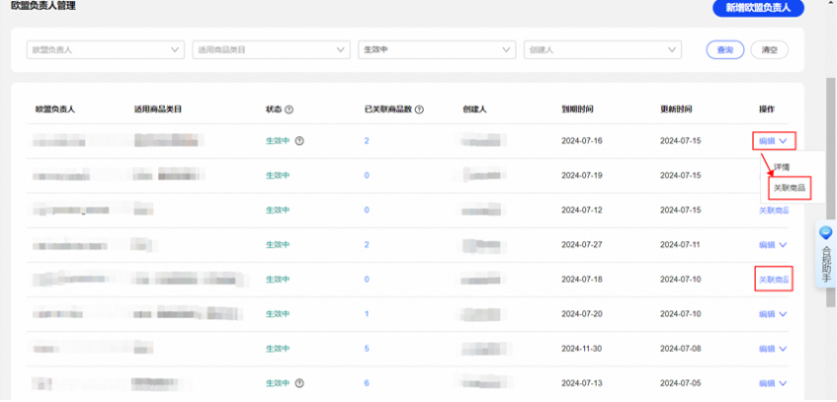Click the 清空 clear button
This screenshot has height=402, width=837.
click(x=769, y=49)
